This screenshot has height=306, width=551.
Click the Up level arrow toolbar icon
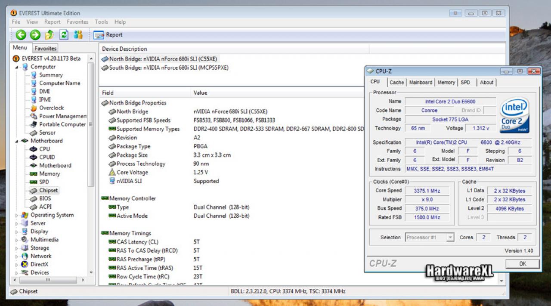pyautogui.click(x=50, y=35)
